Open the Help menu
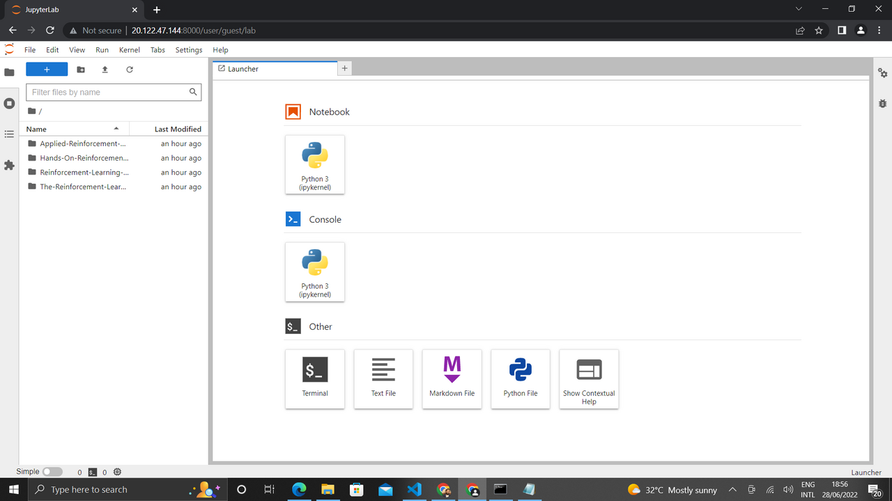 [x=220, y=50]
